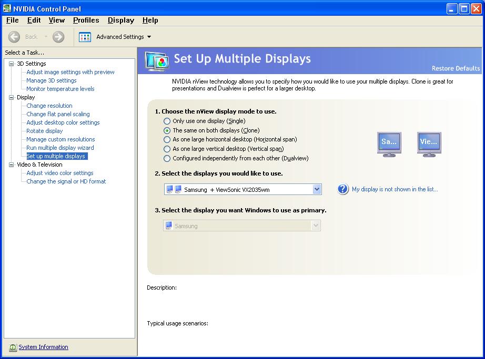Collapse the Display tree node
485x359 pixels.
pyautogui.click(x=12, y=97)
